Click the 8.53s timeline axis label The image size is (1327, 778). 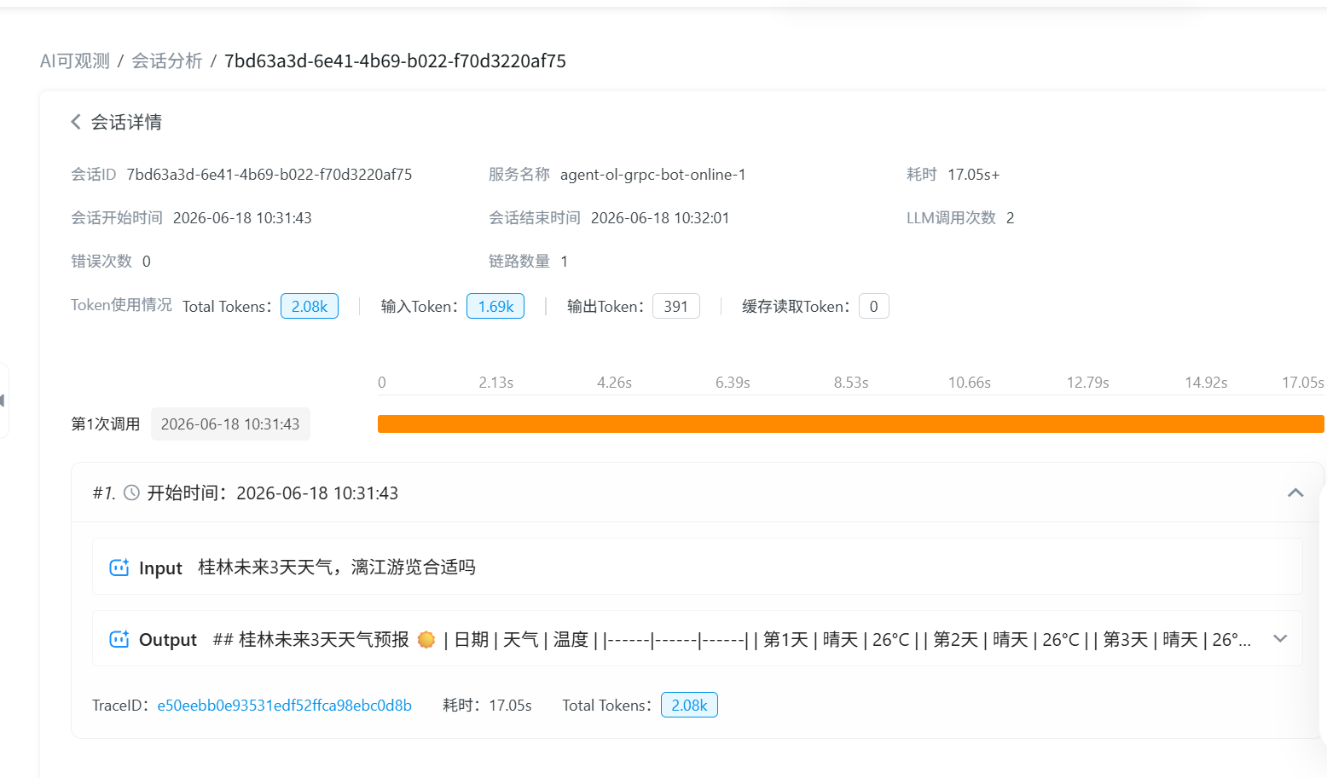tap(851, 383)
